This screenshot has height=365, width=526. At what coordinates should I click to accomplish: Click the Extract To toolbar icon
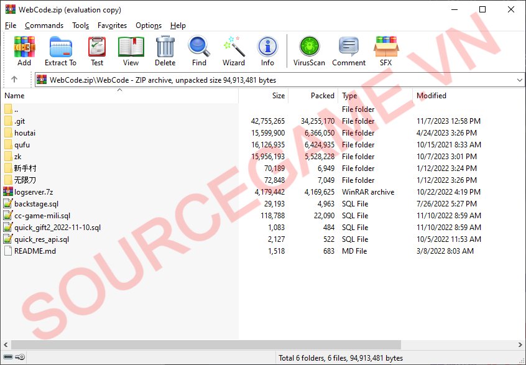60,51
